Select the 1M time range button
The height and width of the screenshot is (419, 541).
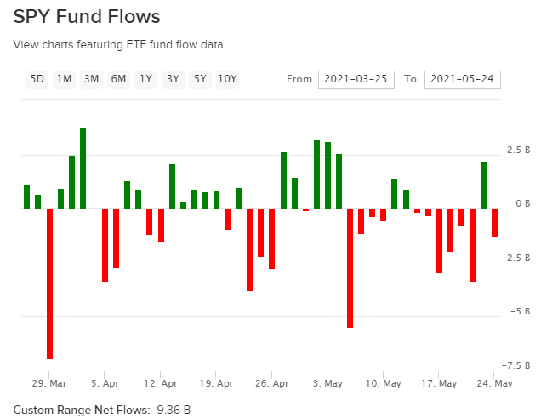point(64,79)
